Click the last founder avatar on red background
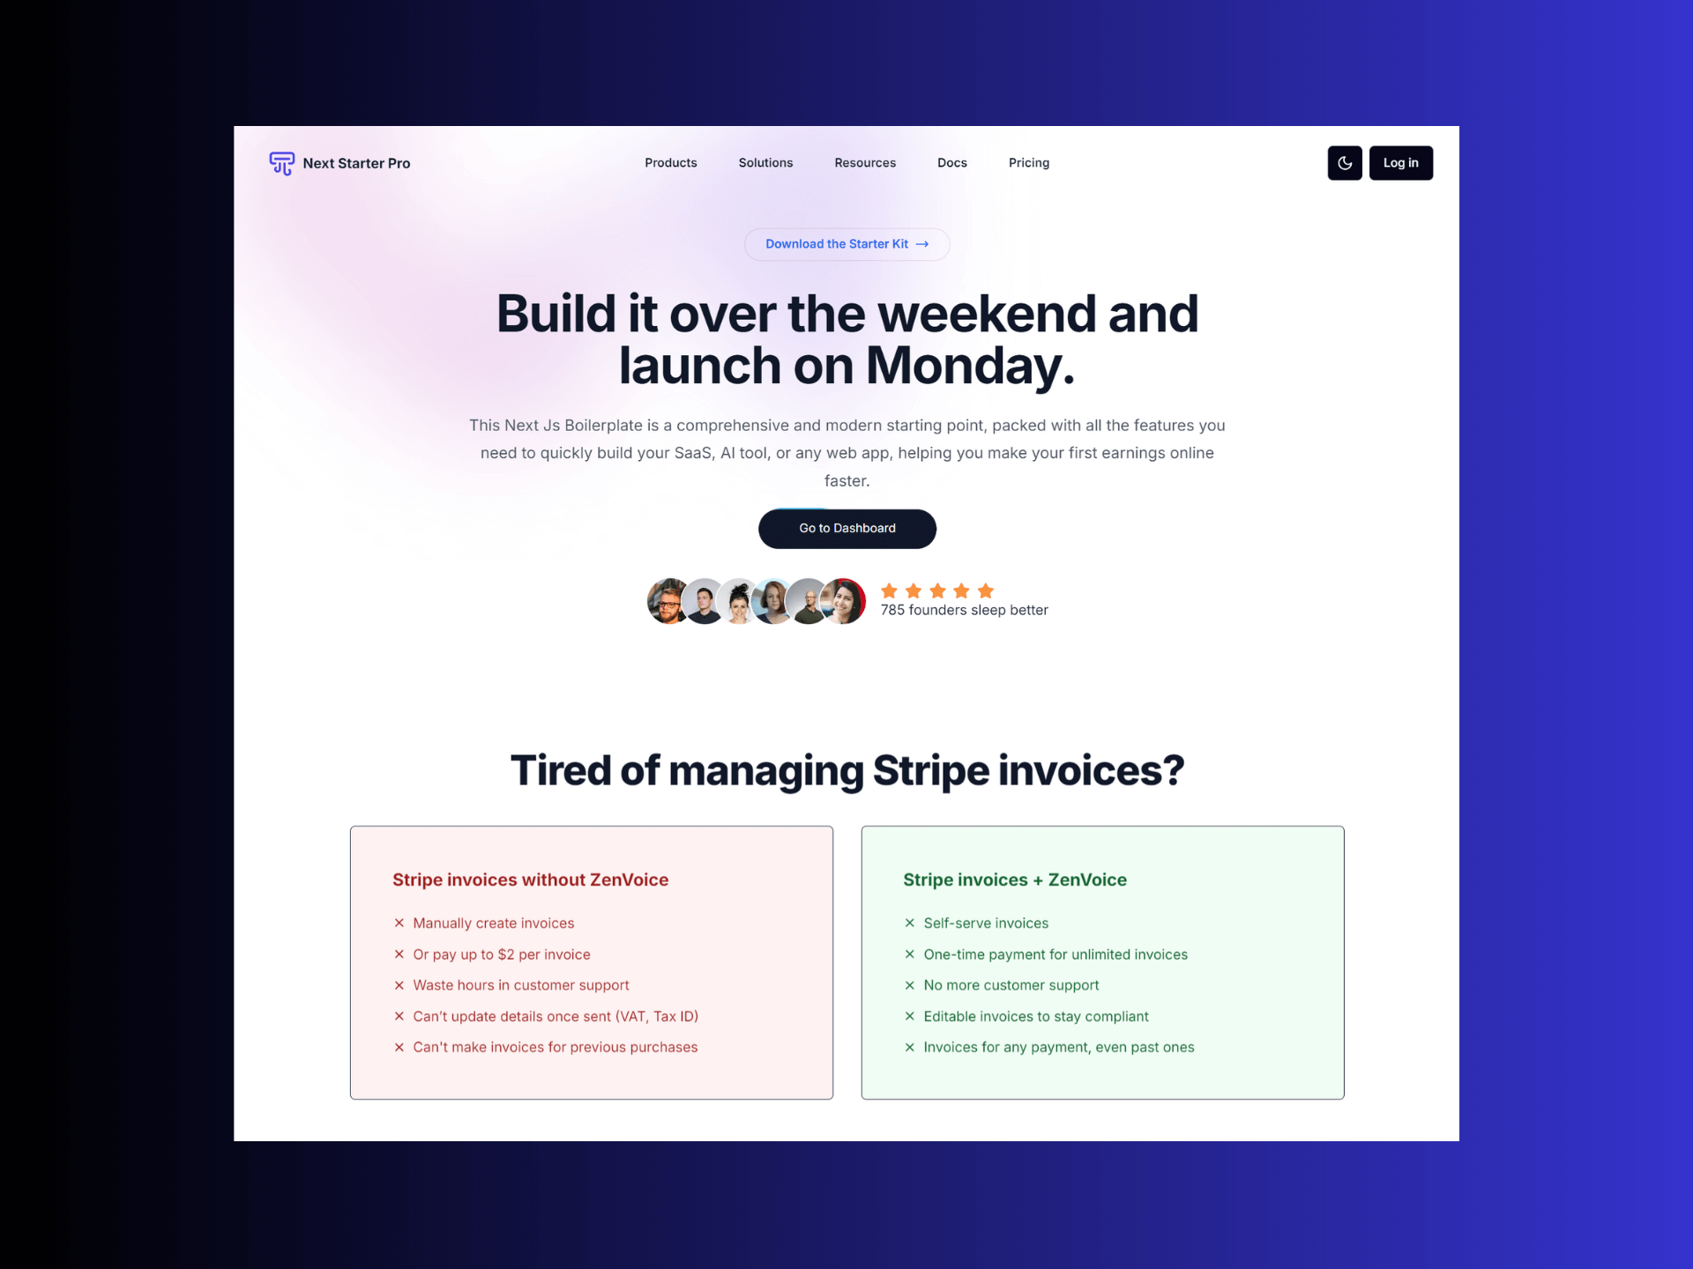The width and height of the screenshot is (1693, 1269). pyautogui.click(x=844, y=601)
